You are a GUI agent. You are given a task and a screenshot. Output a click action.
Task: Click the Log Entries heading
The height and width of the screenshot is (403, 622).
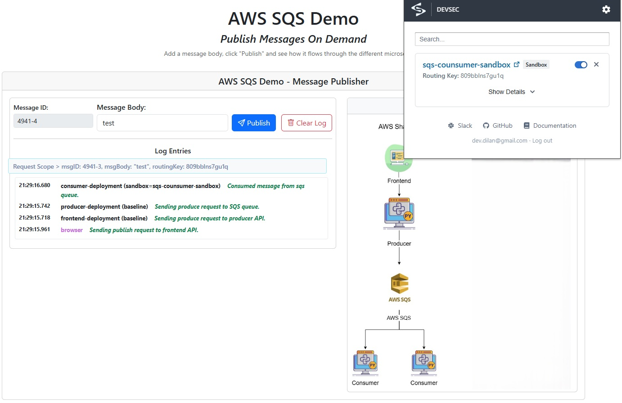click(x=173, y=151)
